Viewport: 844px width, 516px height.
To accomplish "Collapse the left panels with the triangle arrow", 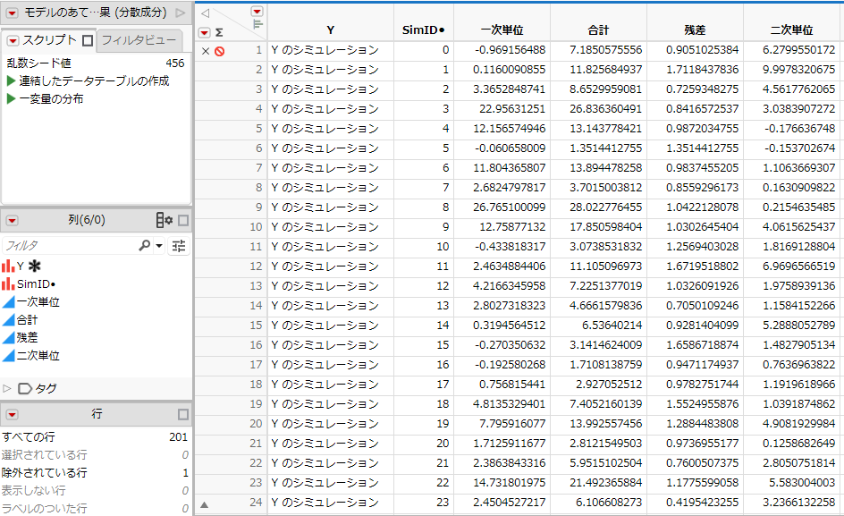I will coord(205,13).
